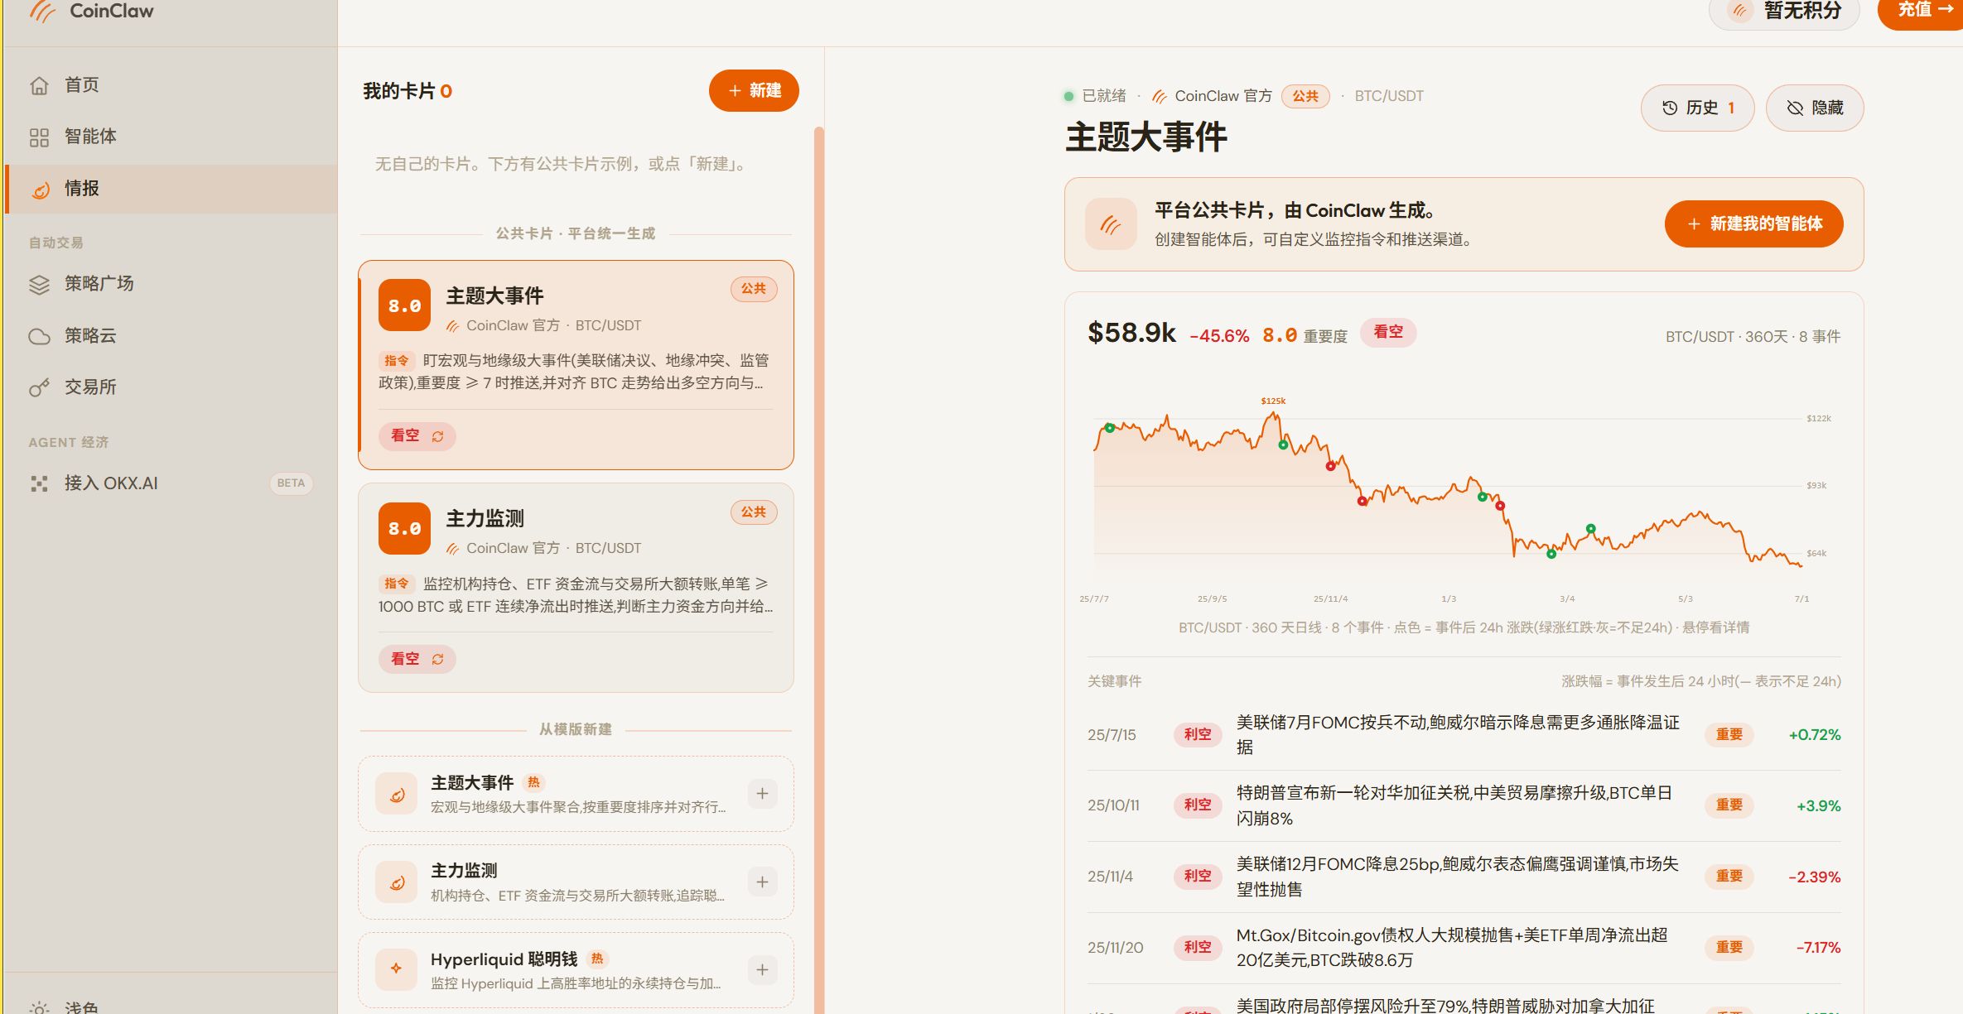This screenshot has width=1963, height=1014.
Task: Click the 新建 new card button
Action: tap(754, 90)
